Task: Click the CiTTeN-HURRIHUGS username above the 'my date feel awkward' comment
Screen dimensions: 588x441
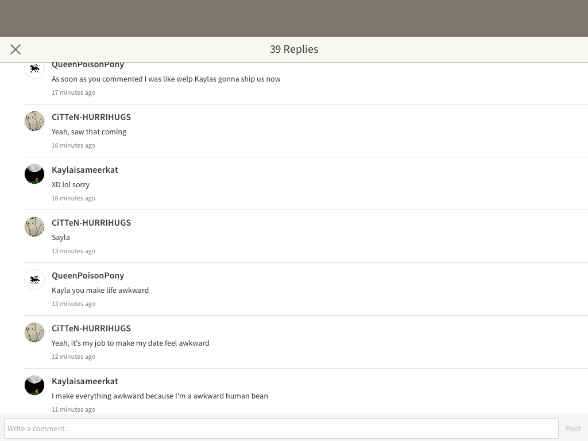Action: pyautogui.click(x=91, y=328)
